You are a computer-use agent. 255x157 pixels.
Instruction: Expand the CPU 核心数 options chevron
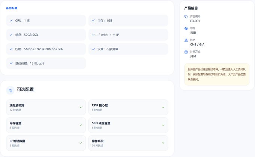pyautogui.click(x=163, y=107)
